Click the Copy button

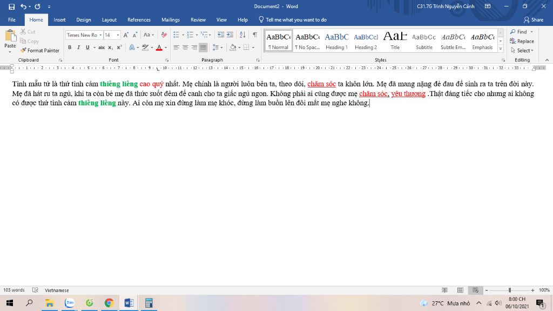coord(29,41)
